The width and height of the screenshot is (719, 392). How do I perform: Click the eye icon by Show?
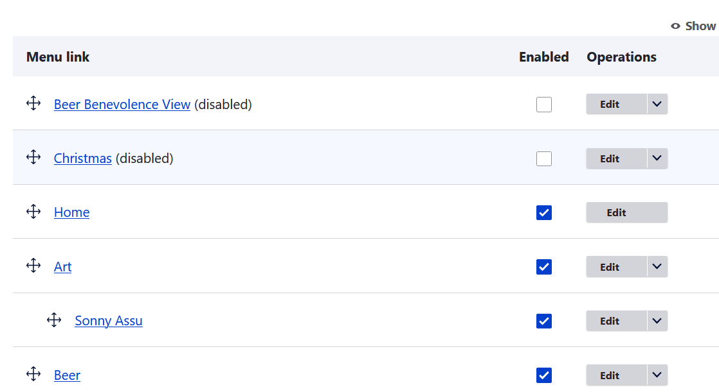click(x=675, y=26)
